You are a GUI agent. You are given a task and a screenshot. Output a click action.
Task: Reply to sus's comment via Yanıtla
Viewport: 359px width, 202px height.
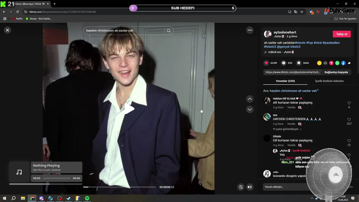click(x=291, y=124)
